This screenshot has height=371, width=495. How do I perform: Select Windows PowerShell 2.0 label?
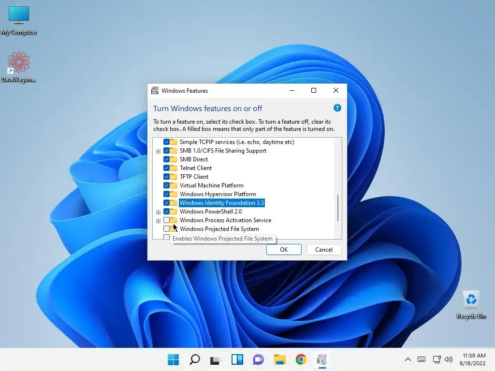point(211,212)
